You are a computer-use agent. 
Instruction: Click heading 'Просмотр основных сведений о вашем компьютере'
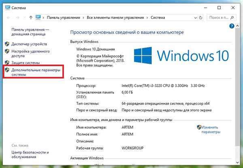pyautogui.click(x=127, y=32)
